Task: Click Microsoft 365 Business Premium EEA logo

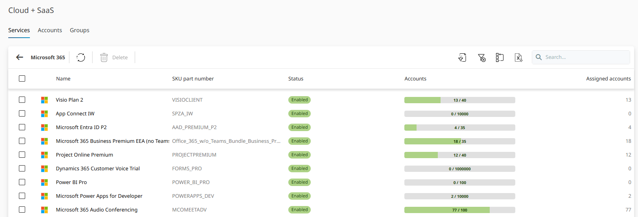Action: 44,141
